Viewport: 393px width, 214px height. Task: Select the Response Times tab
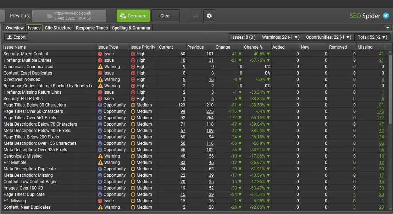pos(92,28)
